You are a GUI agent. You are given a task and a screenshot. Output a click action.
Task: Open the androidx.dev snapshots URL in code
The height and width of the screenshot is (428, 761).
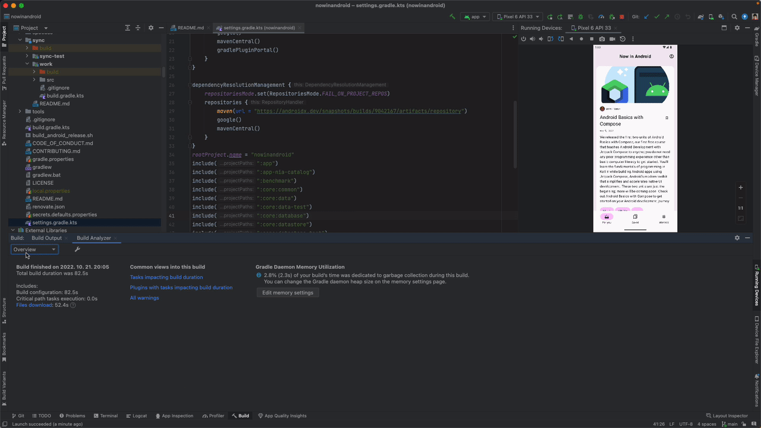click(x=359, y=111)
